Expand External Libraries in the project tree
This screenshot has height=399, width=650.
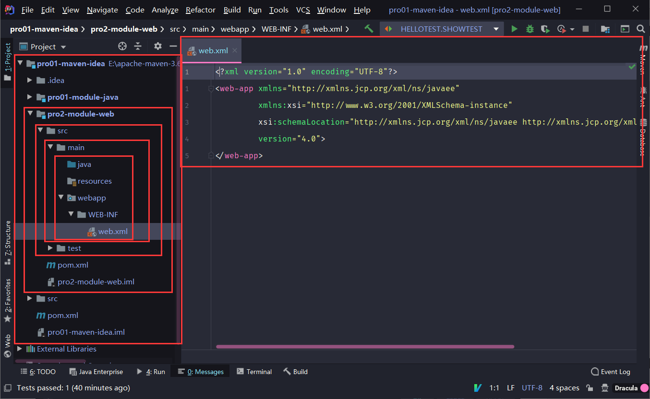[19, 349]
